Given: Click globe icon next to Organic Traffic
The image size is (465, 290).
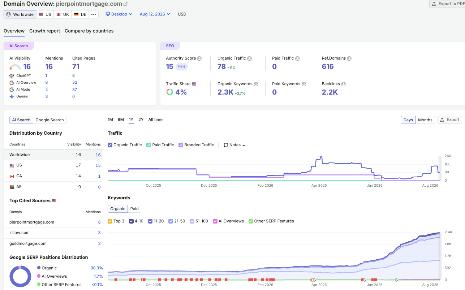Looking at the screenshot, I should [x=250, y=59].
